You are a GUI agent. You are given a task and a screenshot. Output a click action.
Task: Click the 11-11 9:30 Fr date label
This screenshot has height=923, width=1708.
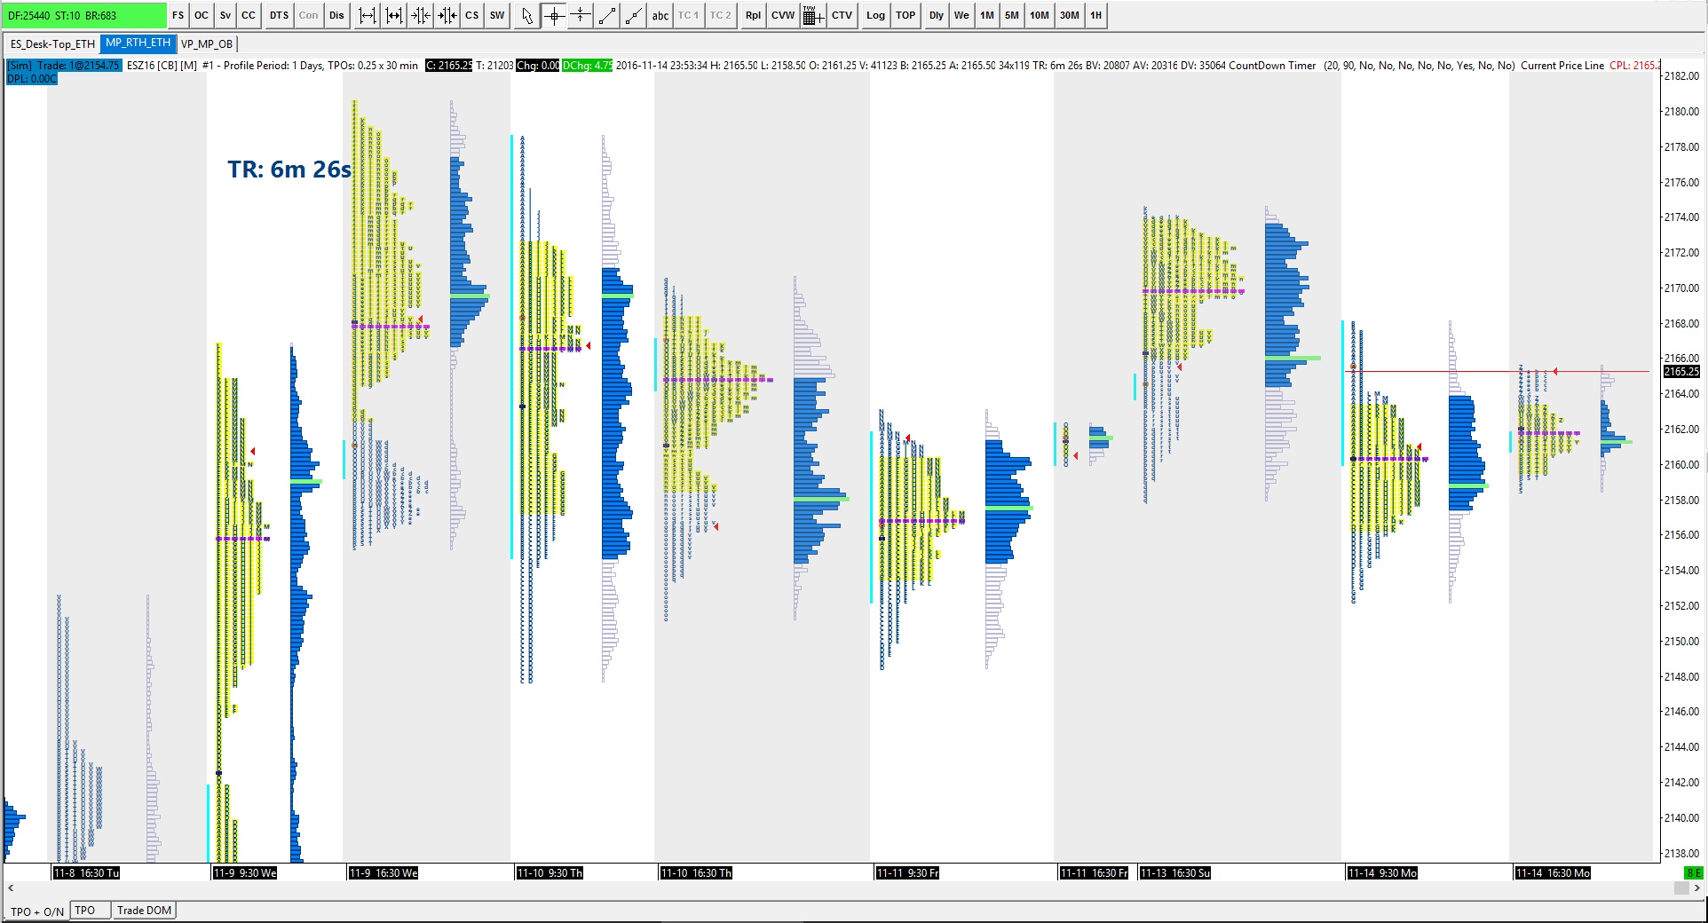[907, 873]
